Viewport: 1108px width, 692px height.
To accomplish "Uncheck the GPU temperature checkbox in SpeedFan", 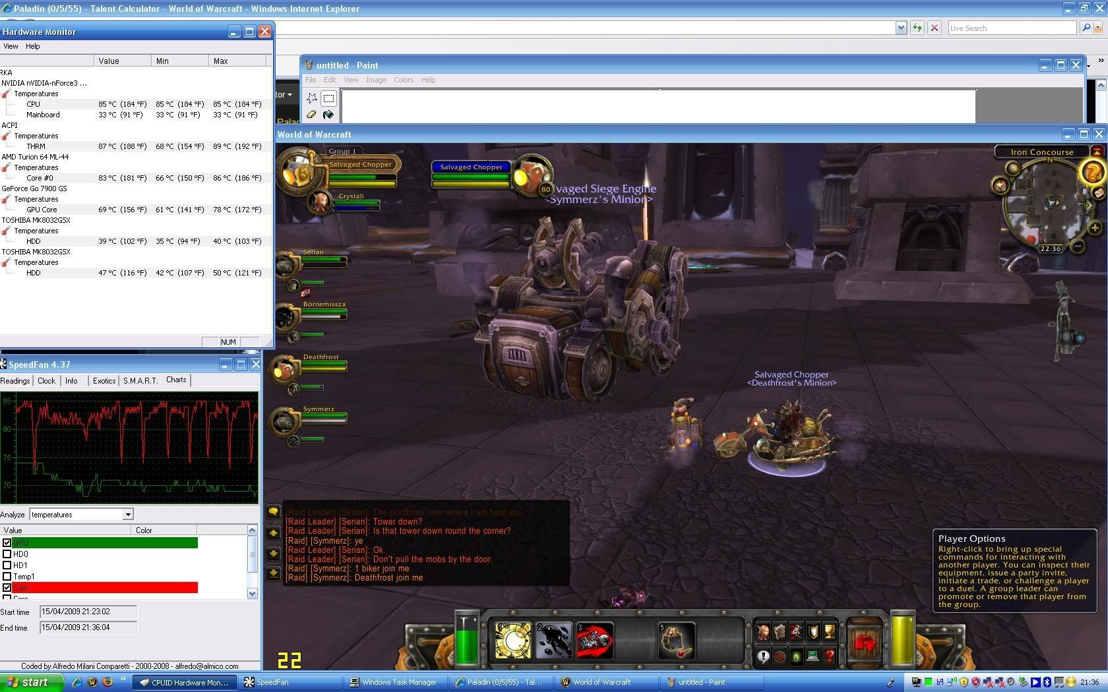I will pyautogui.click(x=7, y=542).
